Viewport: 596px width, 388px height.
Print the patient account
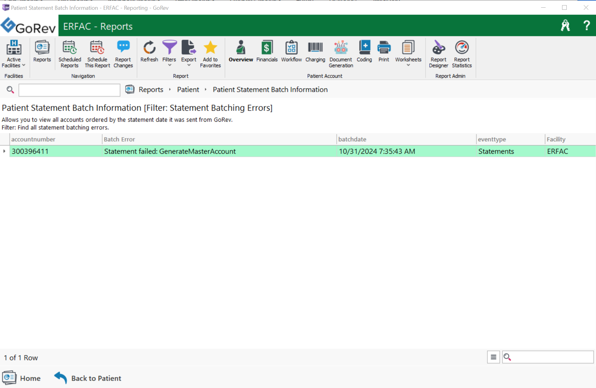[x=384, y=51]
